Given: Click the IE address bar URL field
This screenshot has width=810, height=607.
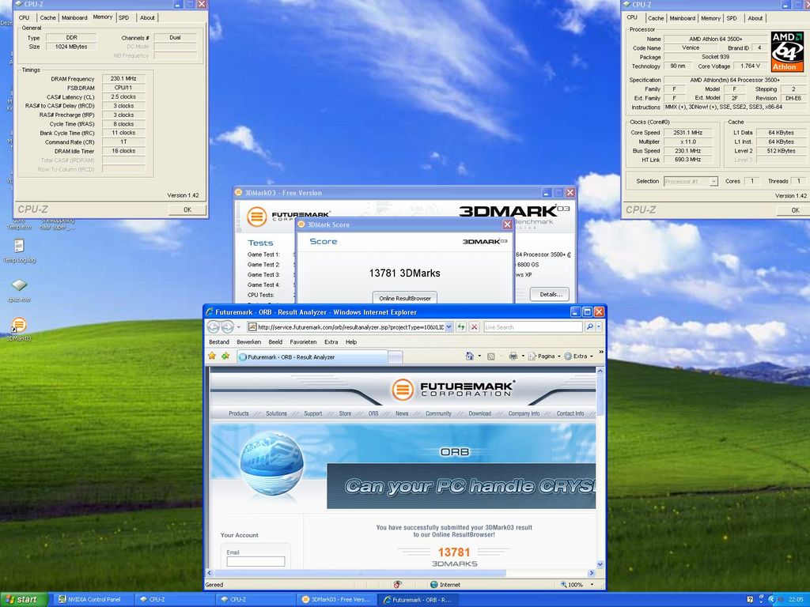Looking at the screenshot, I should [x=345, y=326].
